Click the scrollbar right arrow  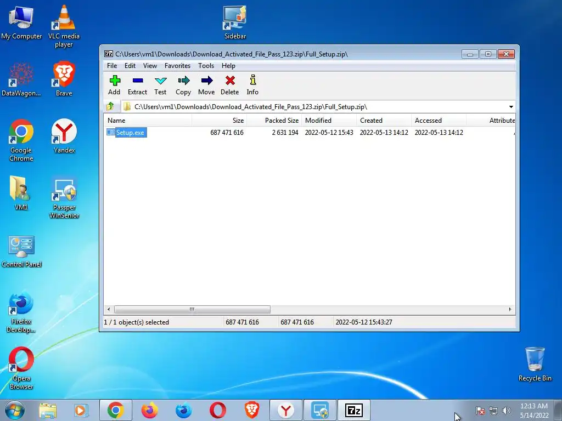[510, 309]
